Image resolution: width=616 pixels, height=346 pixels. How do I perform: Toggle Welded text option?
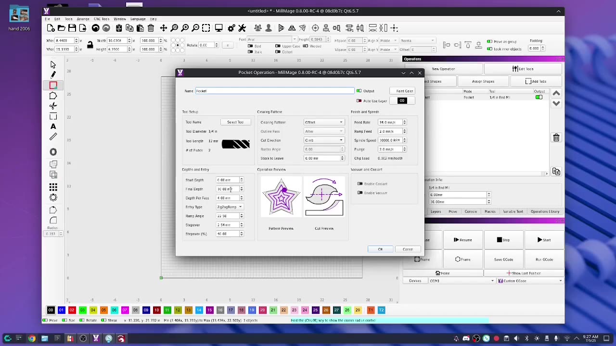click(305, 46)
